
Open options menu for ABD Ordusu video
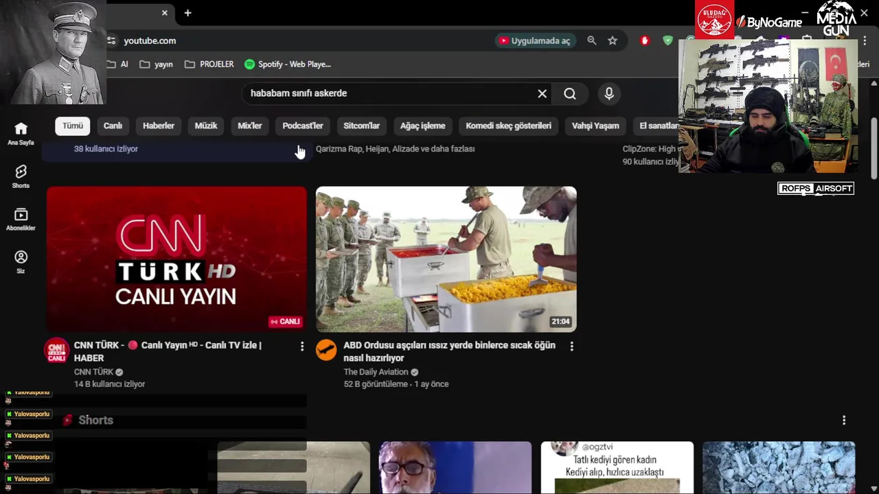(572, 346)
